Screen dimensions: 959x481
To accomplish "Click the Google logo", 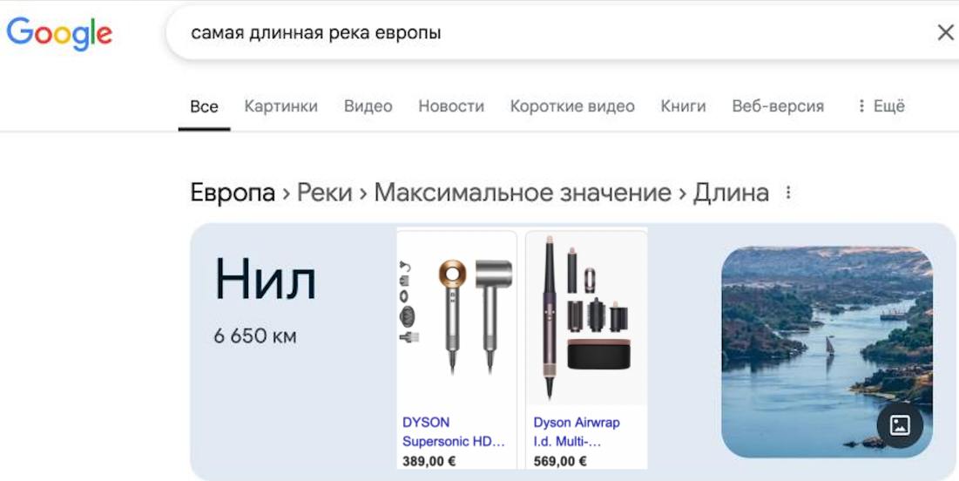I will pos(59,34).
